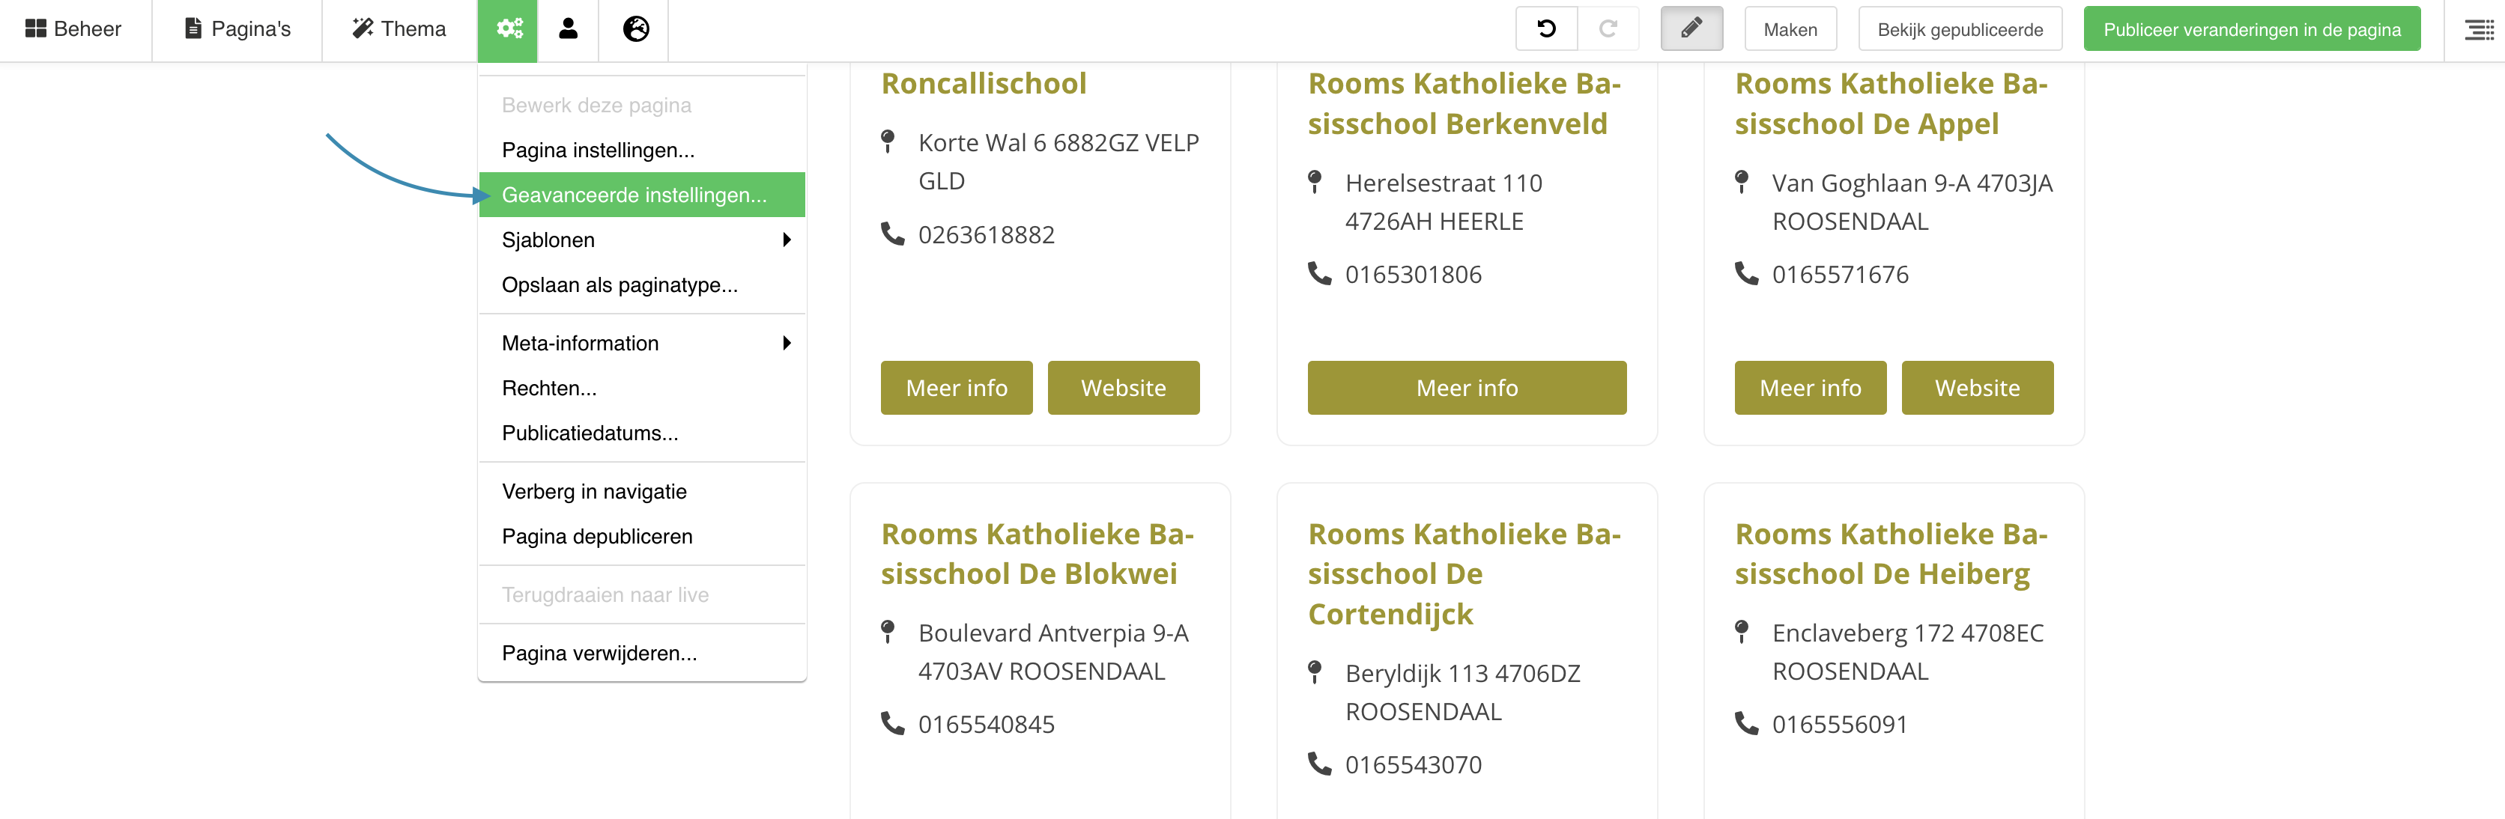Viewport: 2505px width, 819px height.
Task: Click Meer info for Basisschool Berkenveld
Action: click(x=1467, y=388)
